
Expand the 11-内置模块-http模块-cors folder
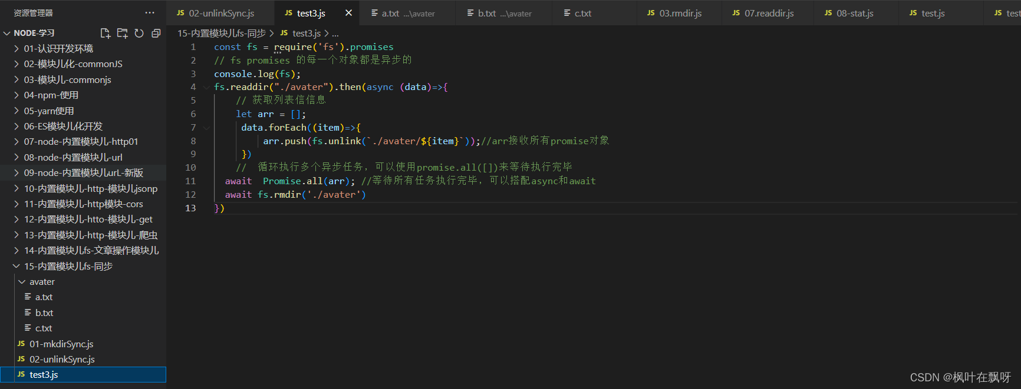17,204
